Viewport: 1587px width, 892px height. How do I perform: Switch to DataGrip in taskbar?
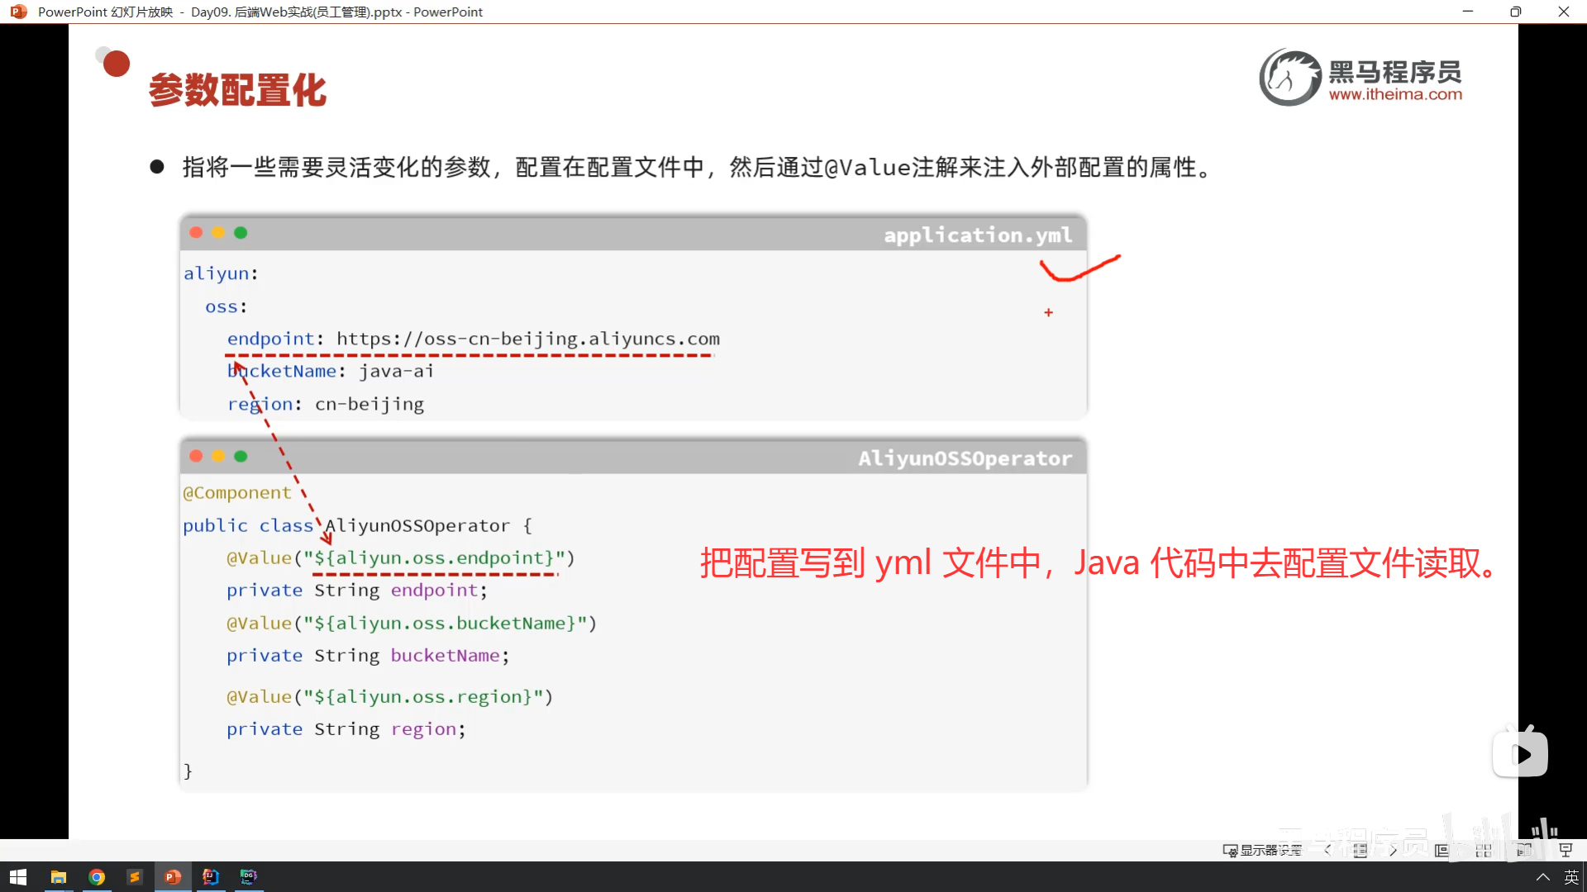(x=249, y=876)
